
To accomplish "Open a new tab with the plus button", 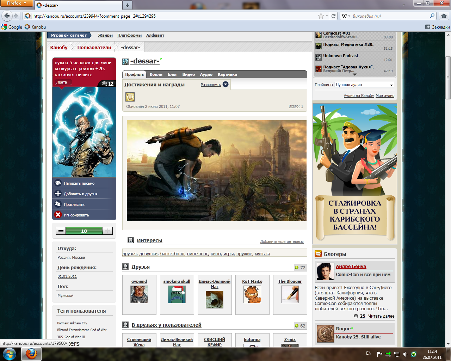I will tap(128, 5).
